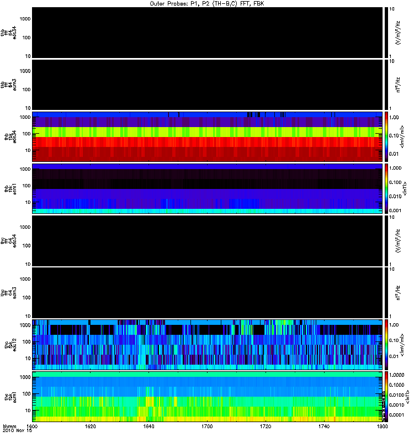Image resolution: width=414 pixels, height=442 pixels.
Task: Click the 10 frequency tick of thc fbk scm1
Action: (28, 411)
